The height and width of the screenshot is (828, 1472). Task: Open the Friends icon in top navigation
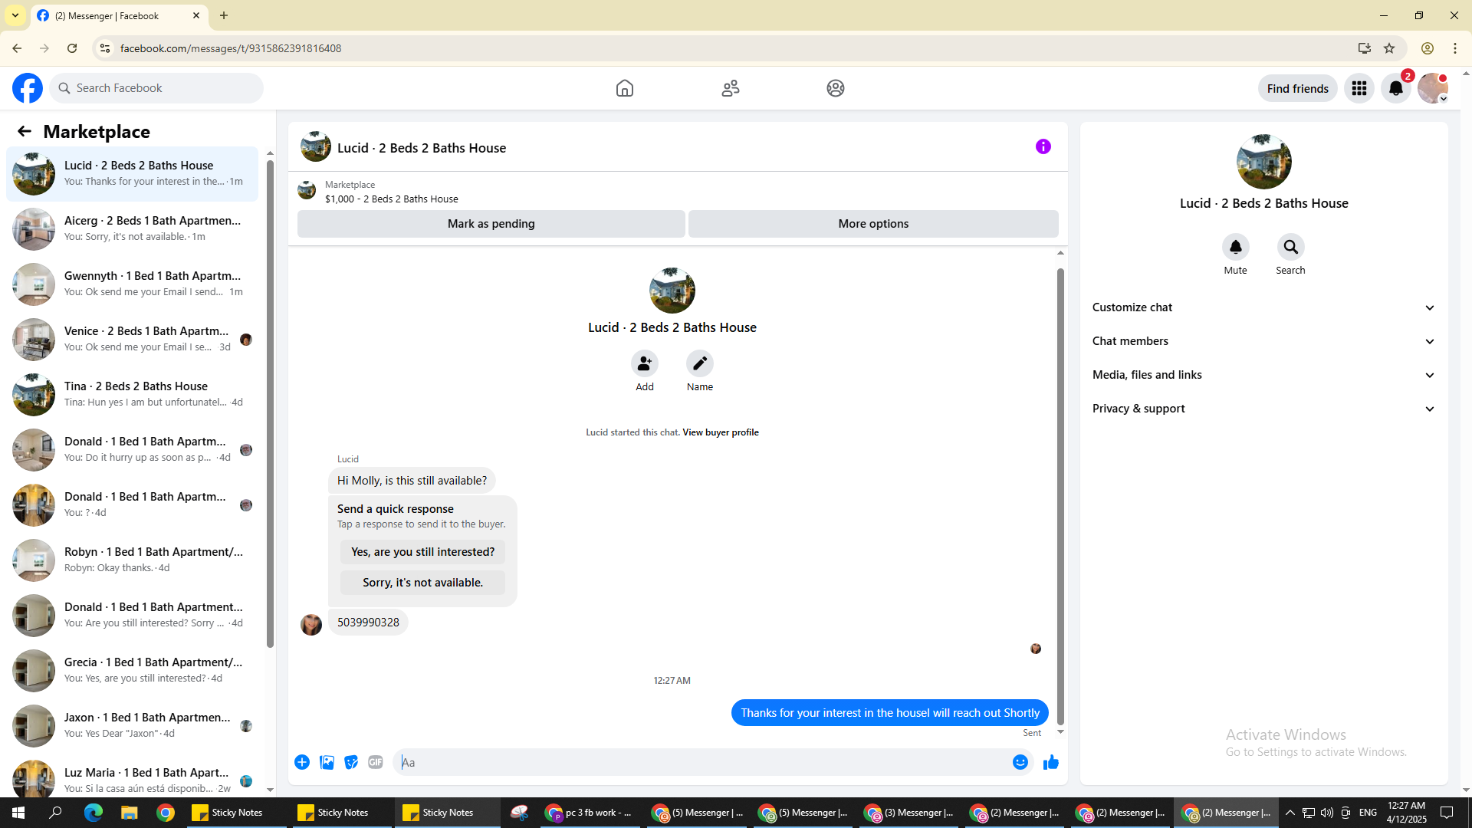pyautogui.click(x=731, y=88)
